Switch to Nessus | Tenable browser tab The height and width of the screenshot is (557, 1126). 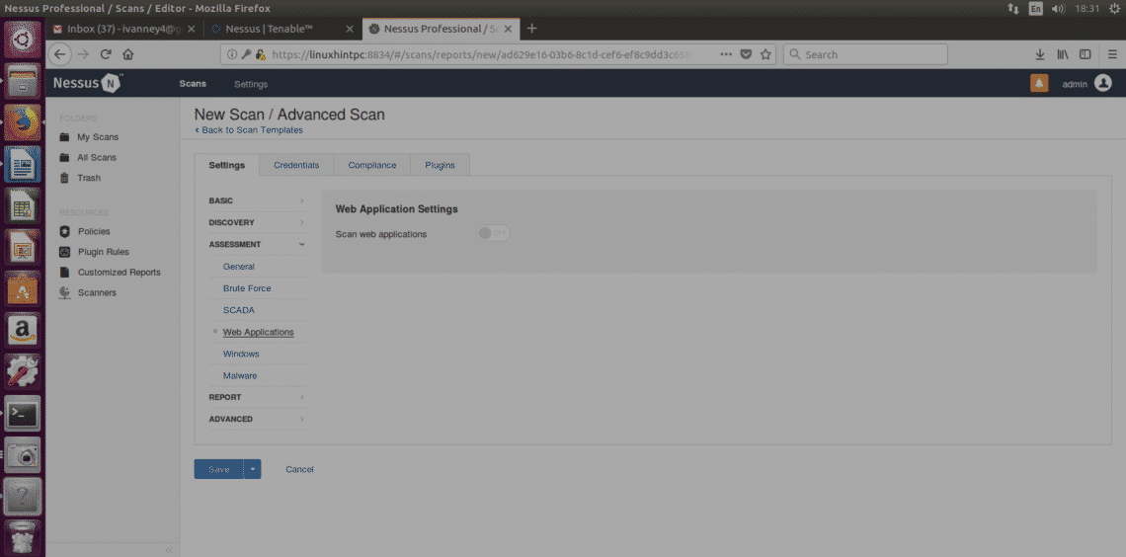click(282, 29)
